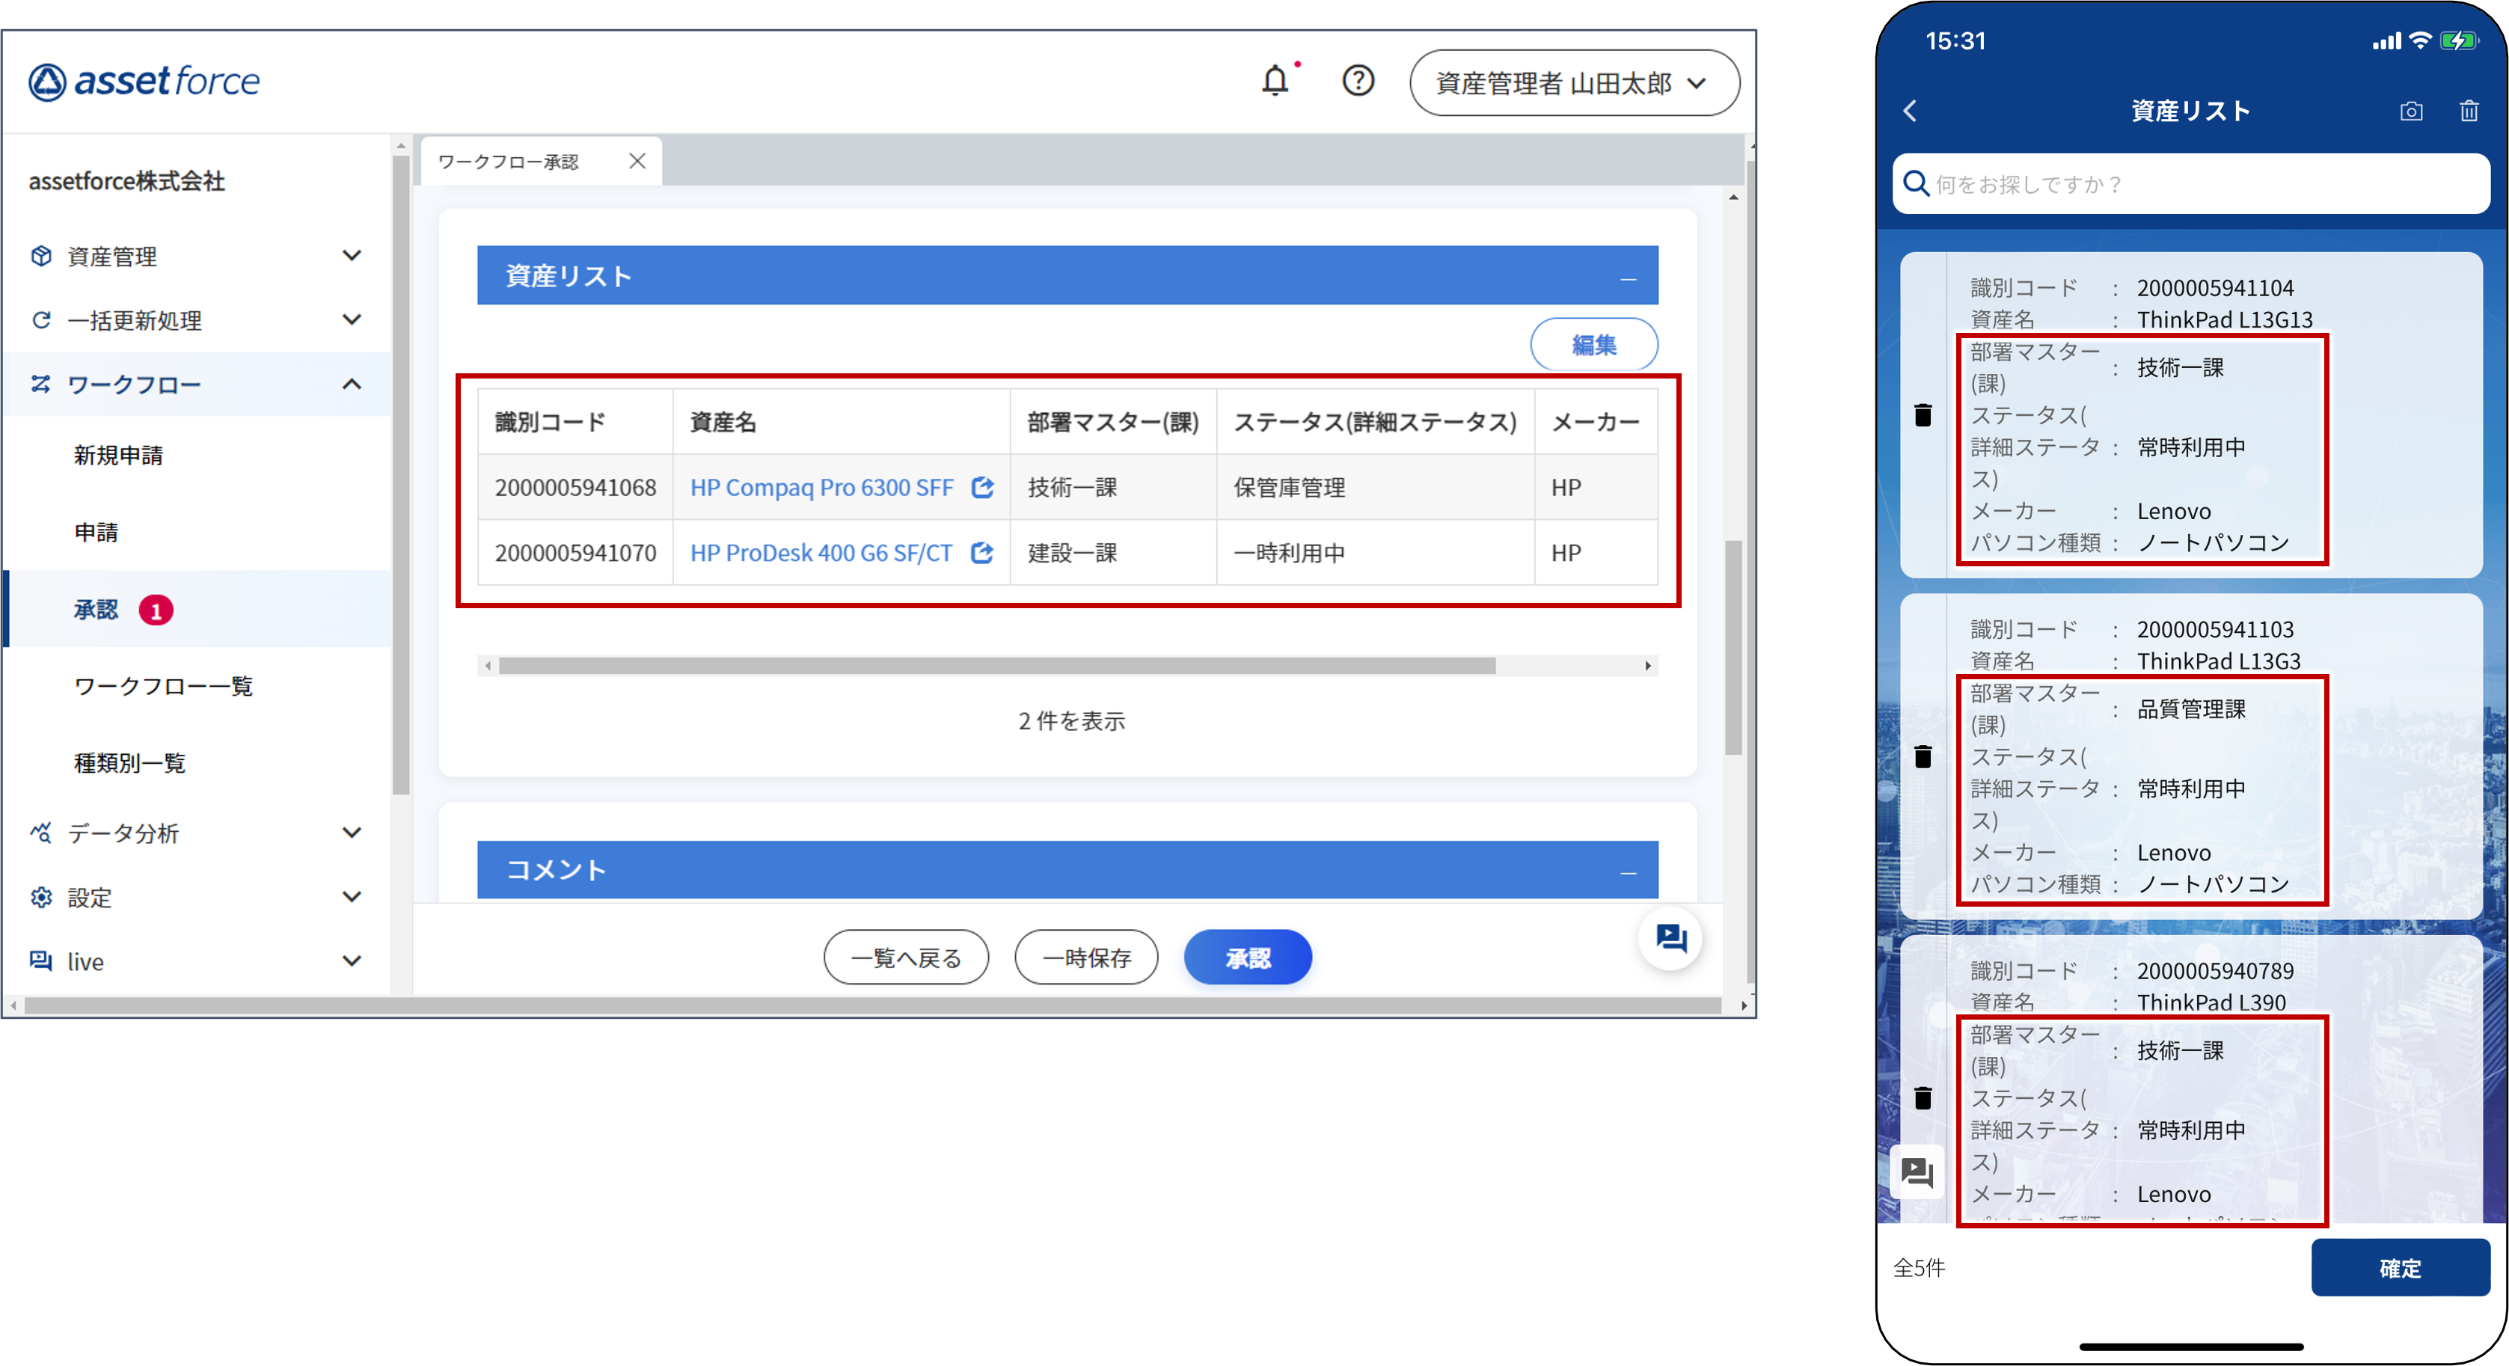Click the assetforce株式会社 company name
This screenshot has height=1366, width=2509.
click(x=126, y=181)
